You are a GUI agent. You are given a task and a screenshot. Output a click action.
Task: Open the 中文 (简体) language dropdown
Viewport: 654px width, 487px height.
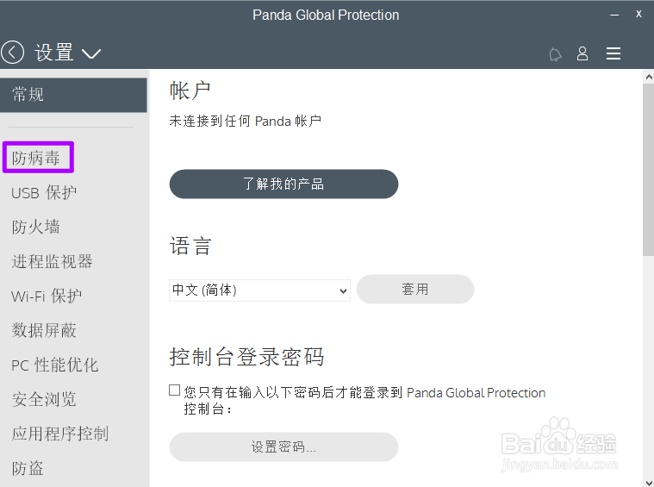click(259, 290)
